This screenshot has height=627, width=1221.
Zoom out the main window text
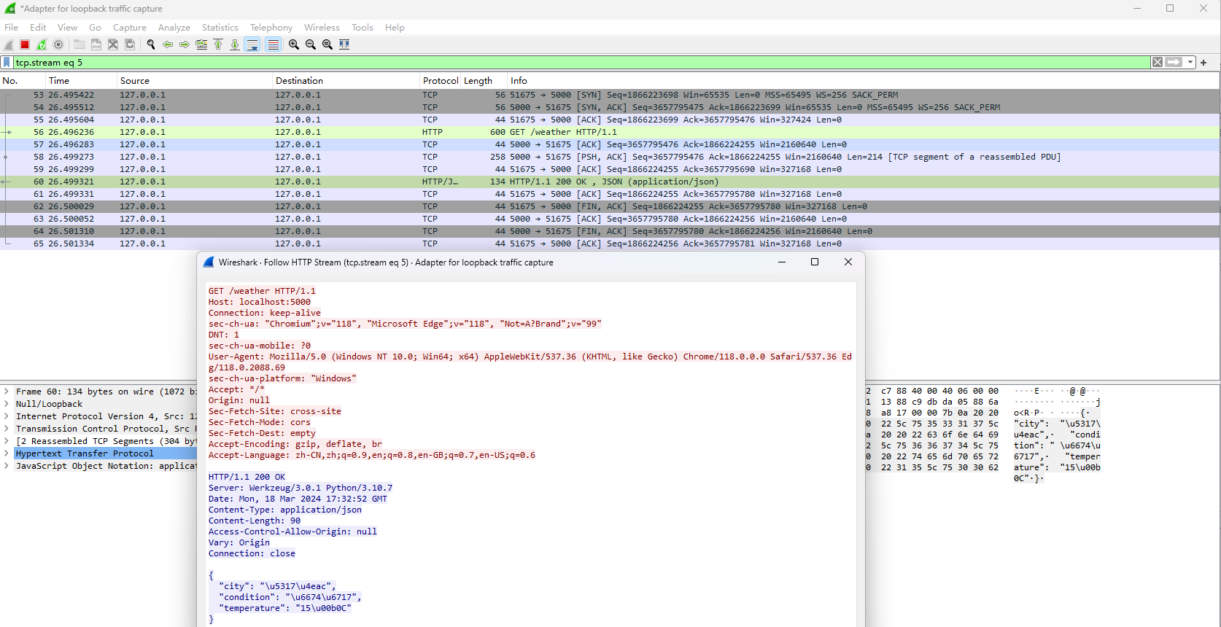(x=311, y=44)
